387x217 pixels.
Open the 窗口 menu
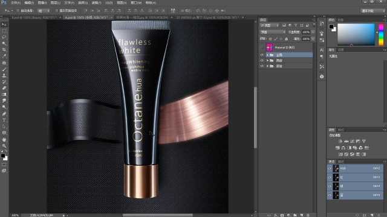coord(136,3)
